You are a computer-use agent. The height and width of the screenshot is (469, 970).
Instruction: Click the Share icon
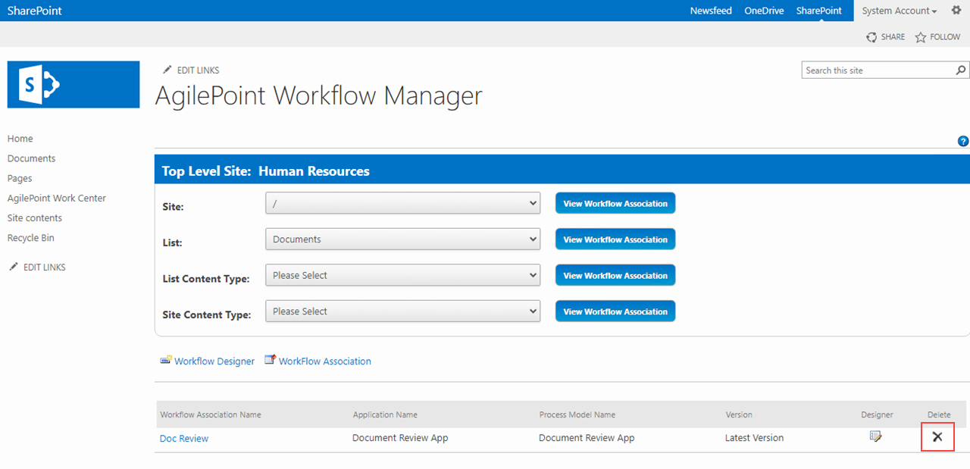click(872, 37)
